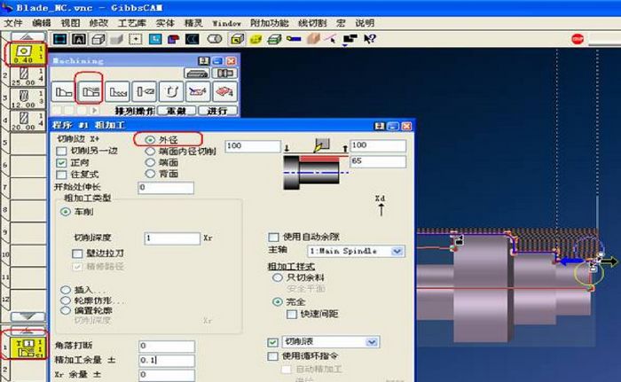Click the sixth Machining palette icon with blue tool

198,92
